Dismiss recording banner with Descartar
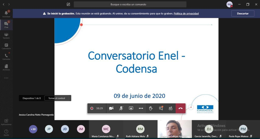The image size is (260, 139). (243, 14)
